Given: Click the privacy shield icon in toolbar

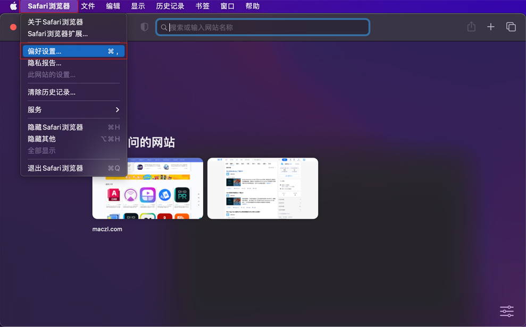Looking at the screenshot, I should click(144, 27).
